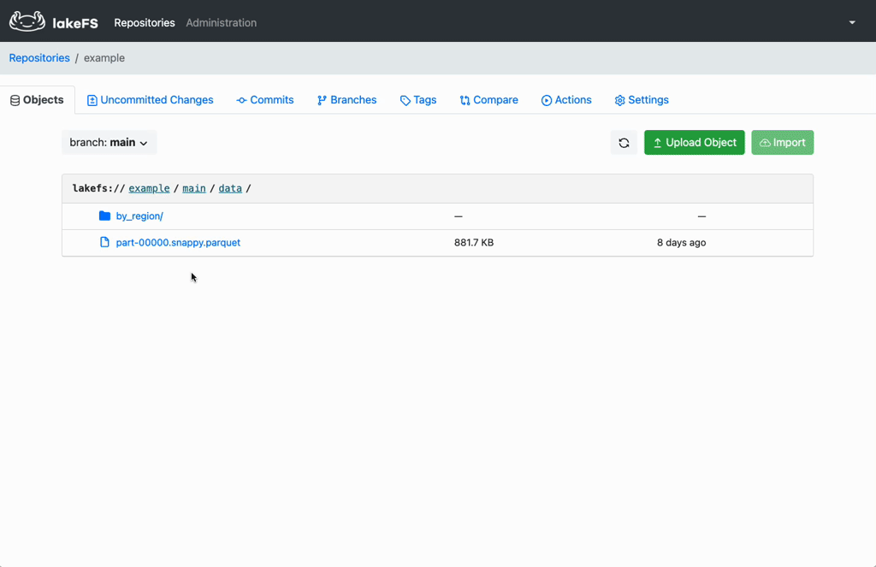
Task: Select Repositories in the top navigation bar
Action: (144, 23)
